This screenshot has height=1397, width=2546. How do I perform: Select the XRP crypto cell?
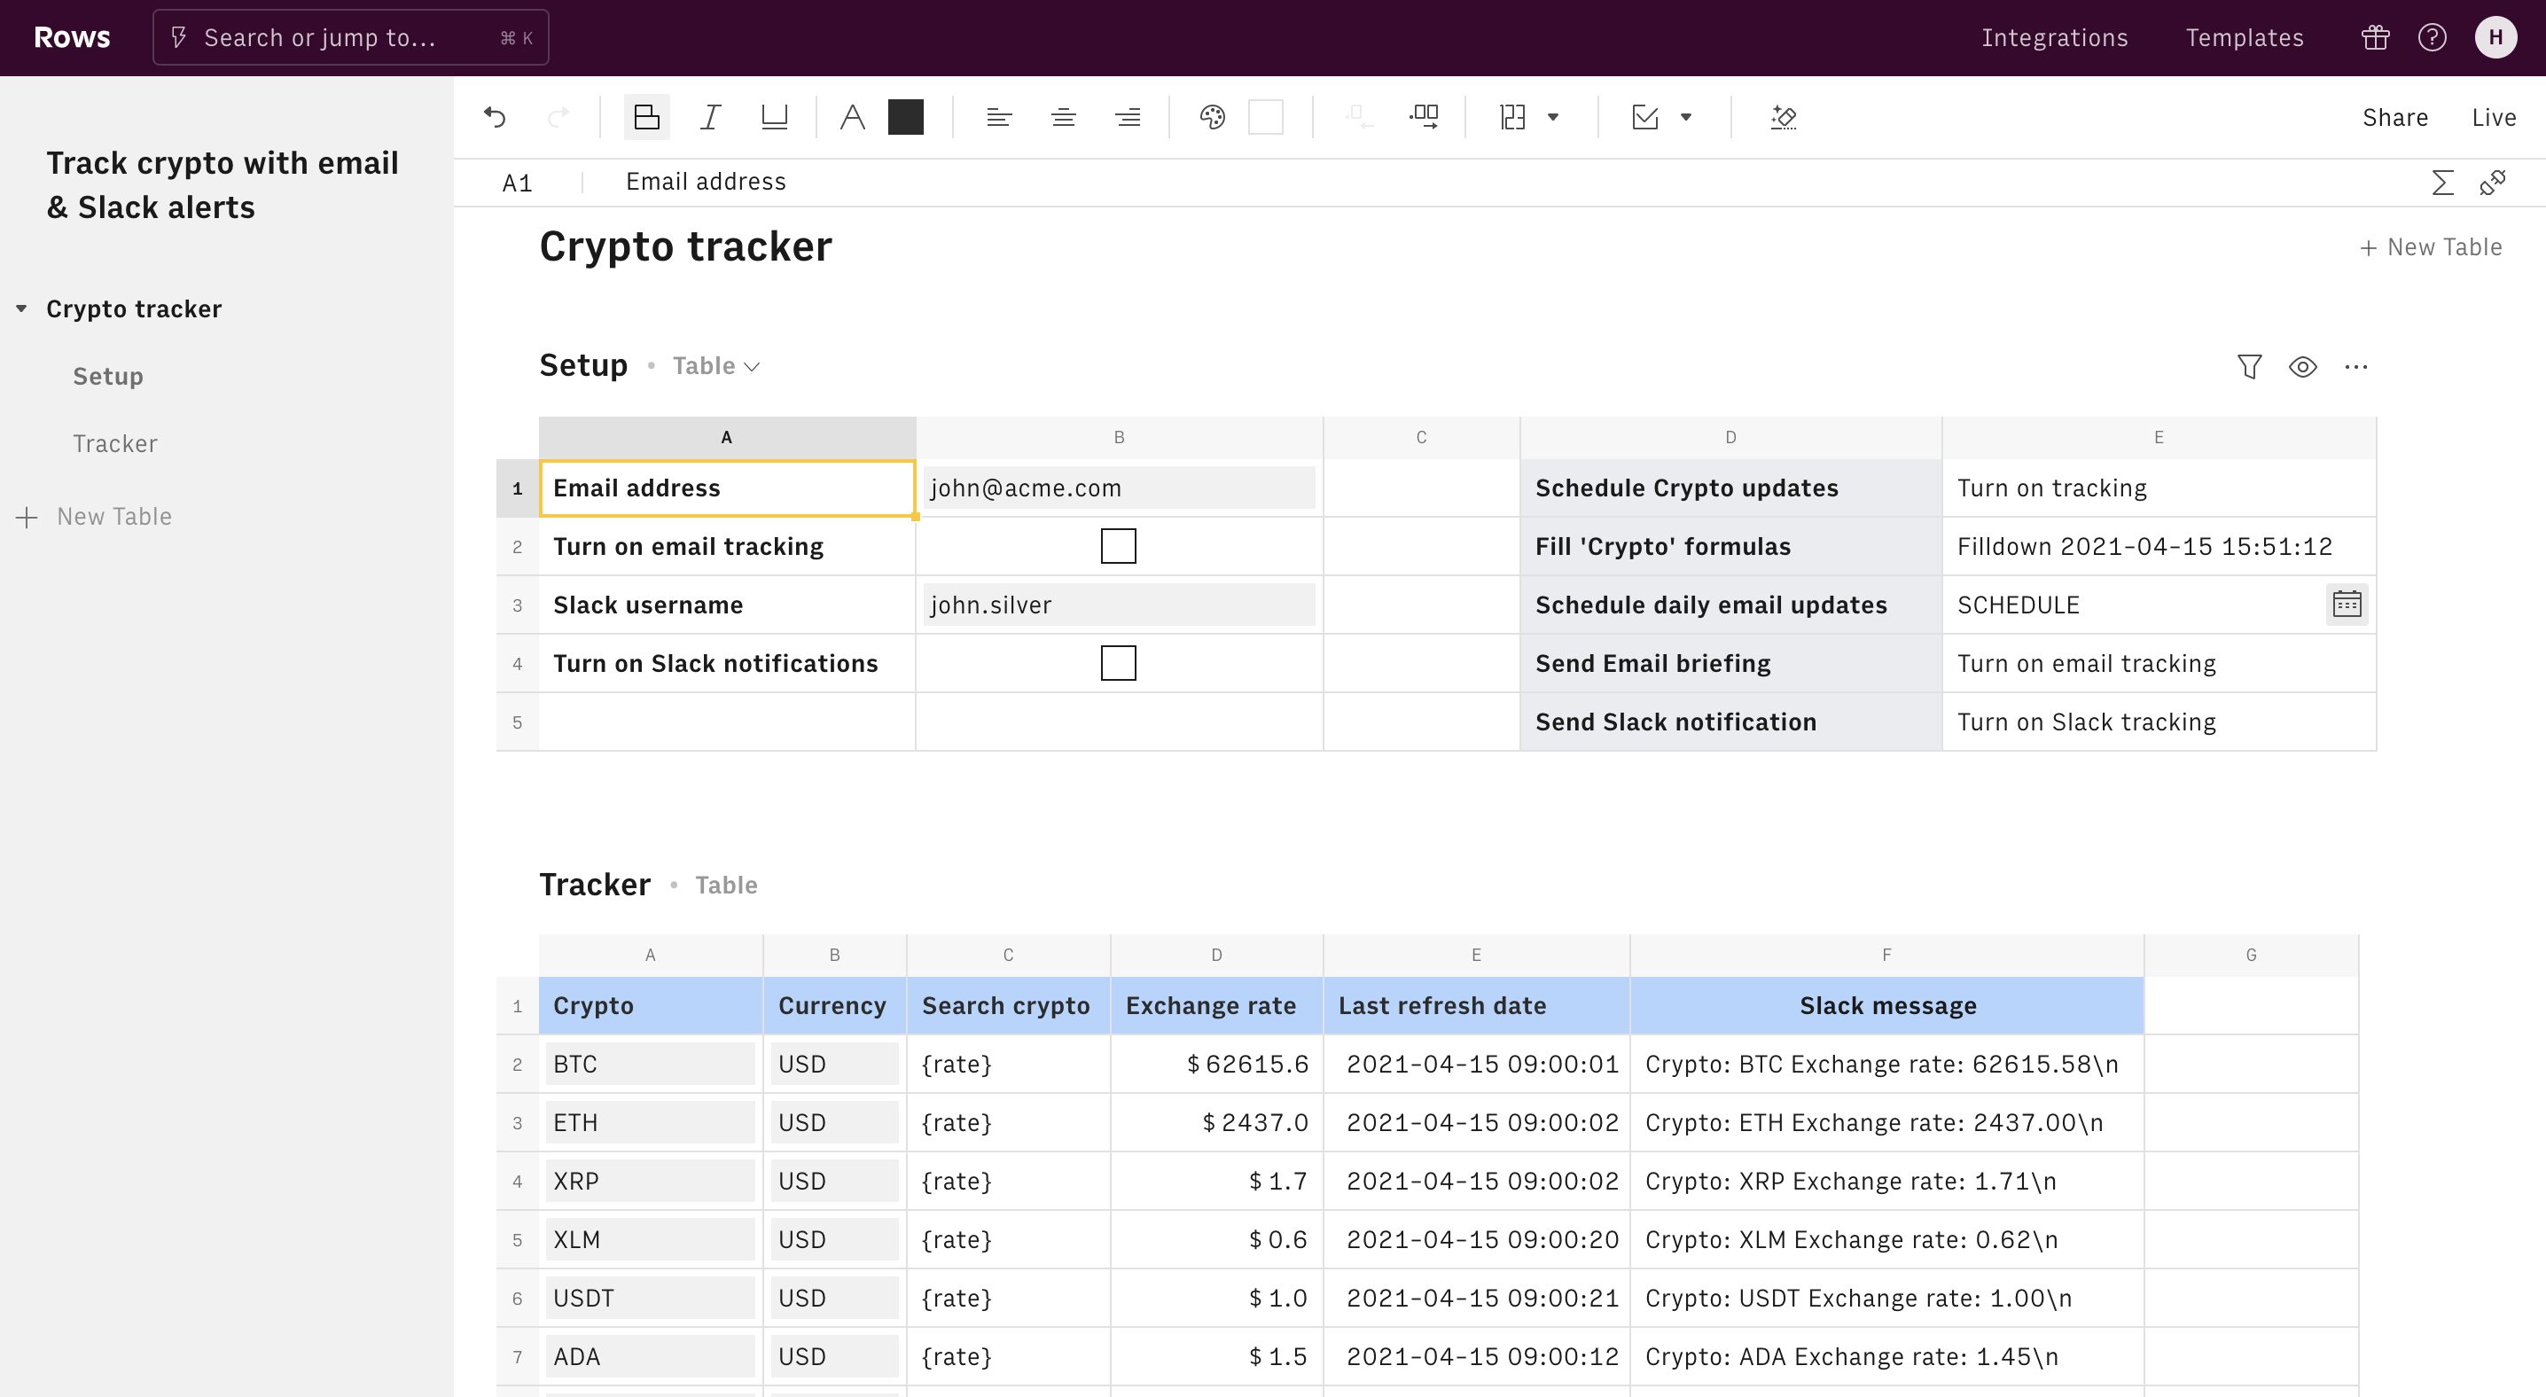649,1181
